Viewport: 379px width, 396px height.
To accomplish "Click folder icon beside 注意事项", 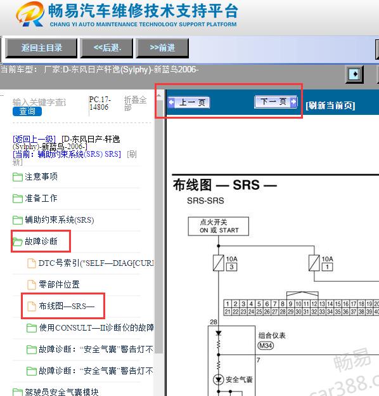I will 18,177.
